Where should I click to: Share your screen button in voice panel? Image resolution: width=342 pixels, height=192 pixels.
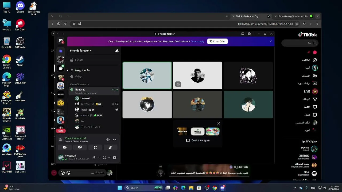pyautogui.click(x=80, y=147)
